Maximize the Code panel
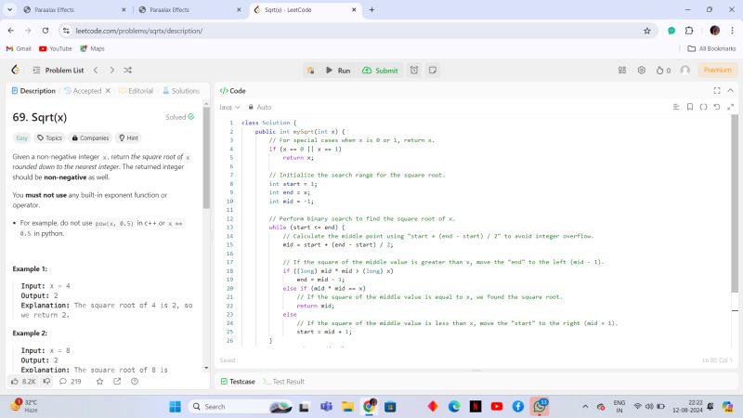 717,90
